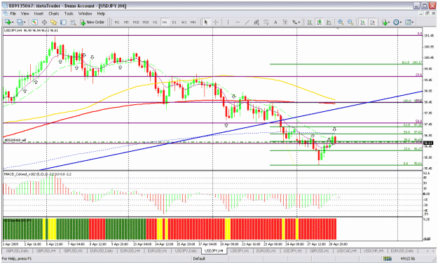Switch chart to M5 timeframe
The height and width of the screenshot is (263, 438).
click(126, 22)
